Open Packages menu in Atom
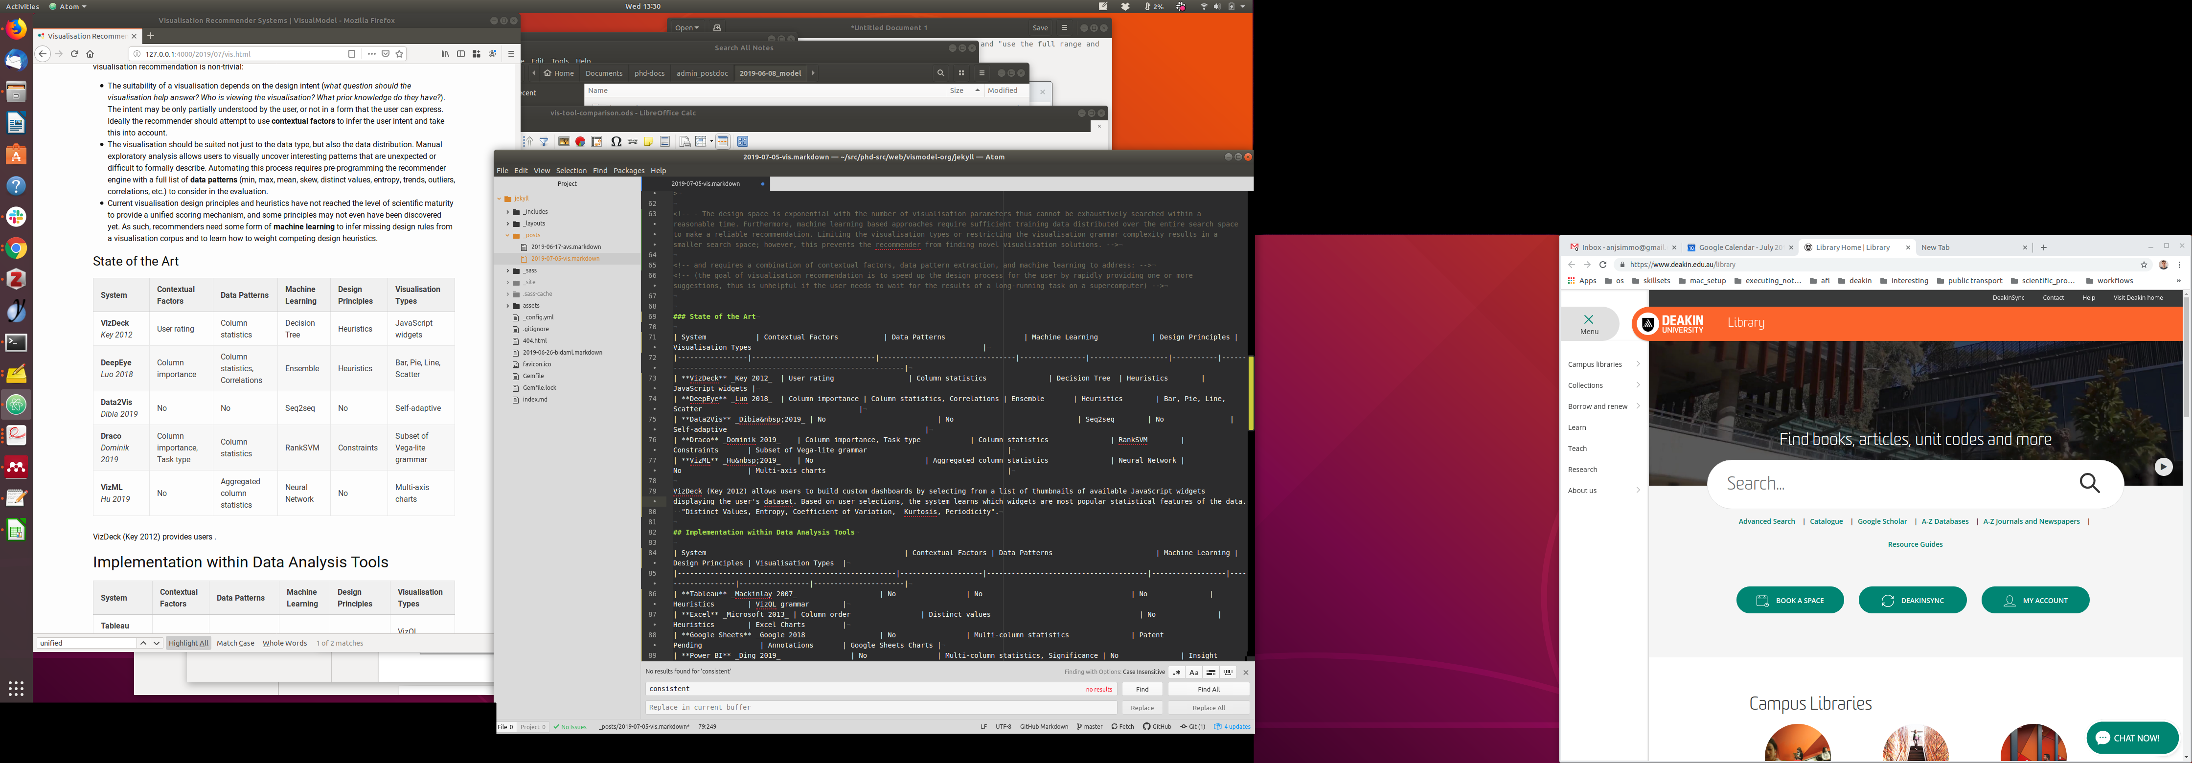 [x=629, y=170]
